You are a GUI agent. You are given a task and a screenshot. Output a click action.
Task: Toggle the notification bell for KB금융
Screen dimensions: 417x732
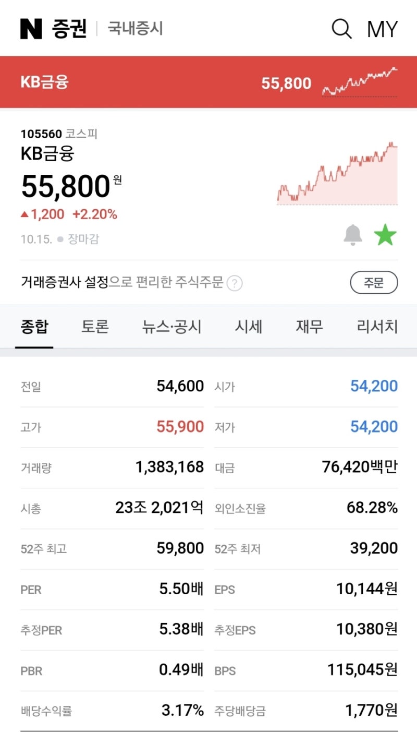[x=353, y=234]
